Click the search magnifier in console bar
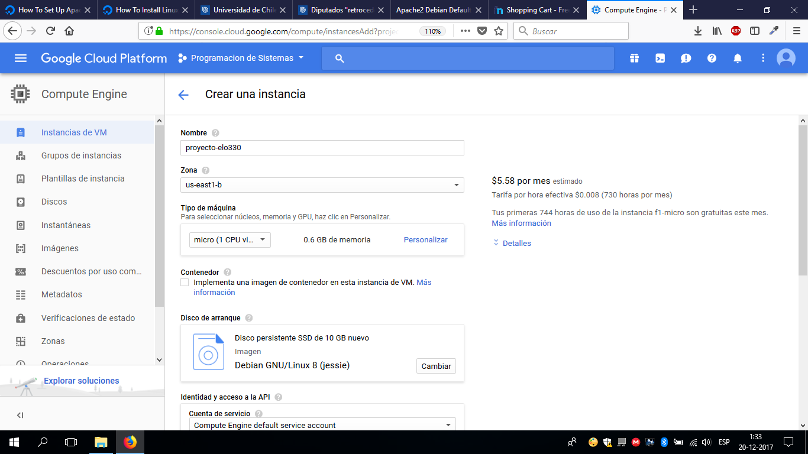Screen dimensions: 808x454 339,58
